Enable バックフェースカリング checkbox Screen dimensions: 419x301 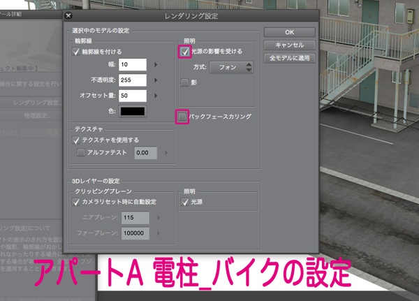click(x=182, y=117)
